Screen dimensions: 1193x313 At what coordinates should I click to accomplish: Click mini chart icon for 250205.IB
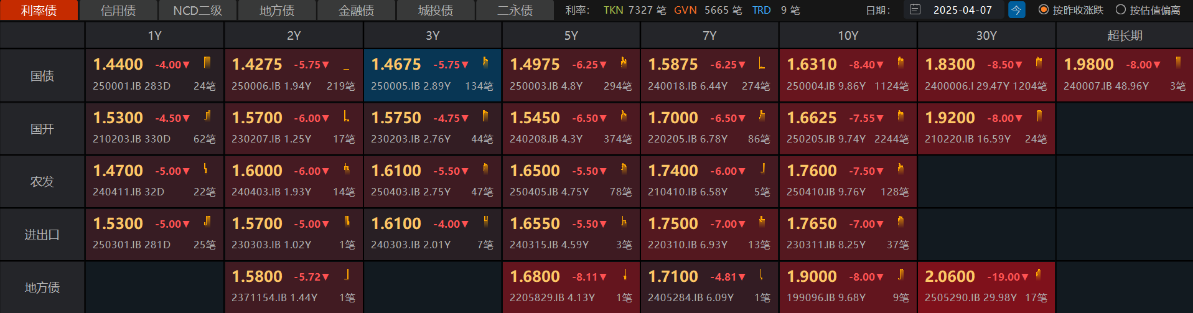pos(901,116)
